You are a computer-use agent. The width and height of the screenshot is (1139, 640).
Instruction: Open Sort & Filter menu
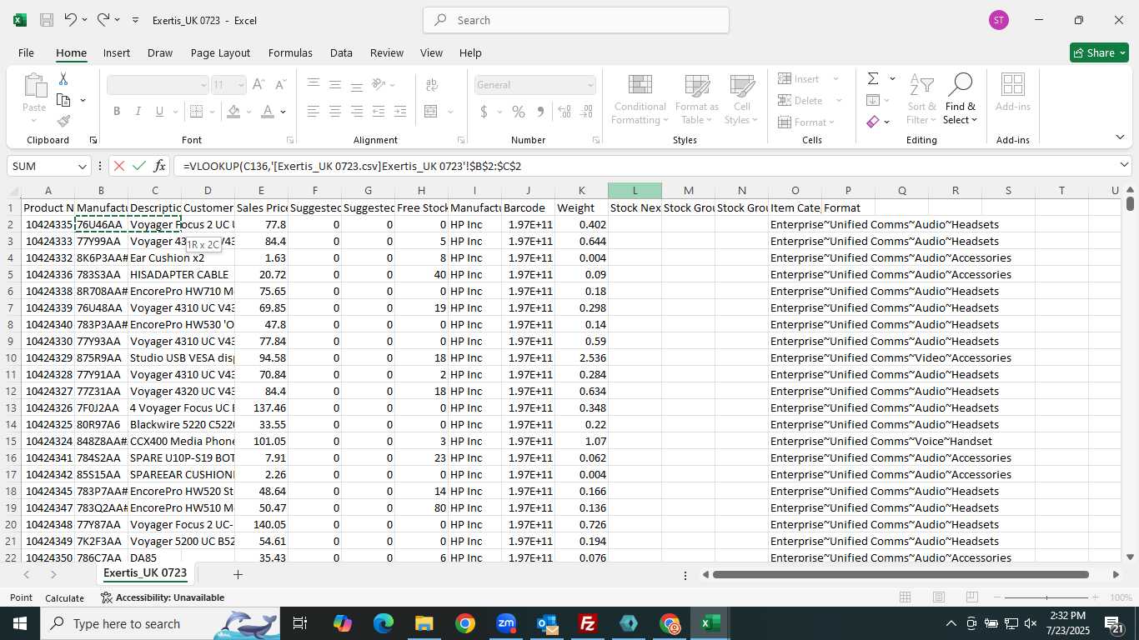(x=921, y=100)
